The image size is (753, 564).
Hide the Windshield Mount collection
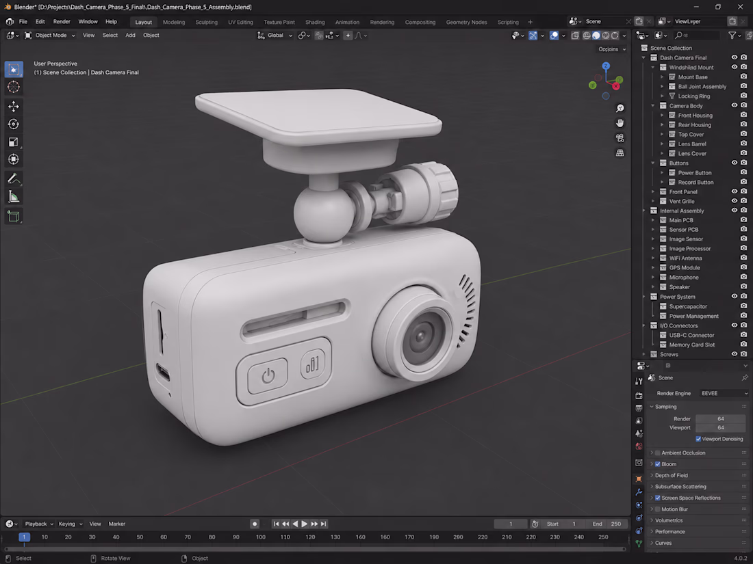tap(735, 67)
